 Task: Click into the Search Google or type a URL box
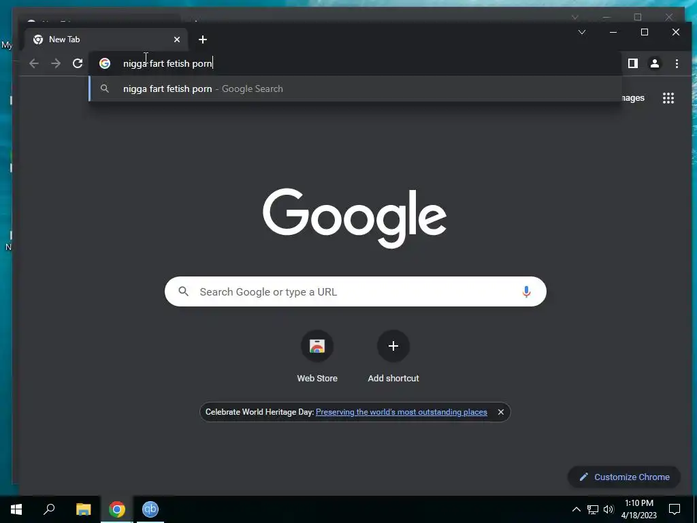[x=355, y=291]
